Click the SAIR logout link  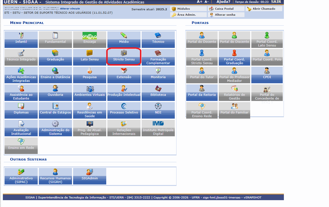click(276, 2)
